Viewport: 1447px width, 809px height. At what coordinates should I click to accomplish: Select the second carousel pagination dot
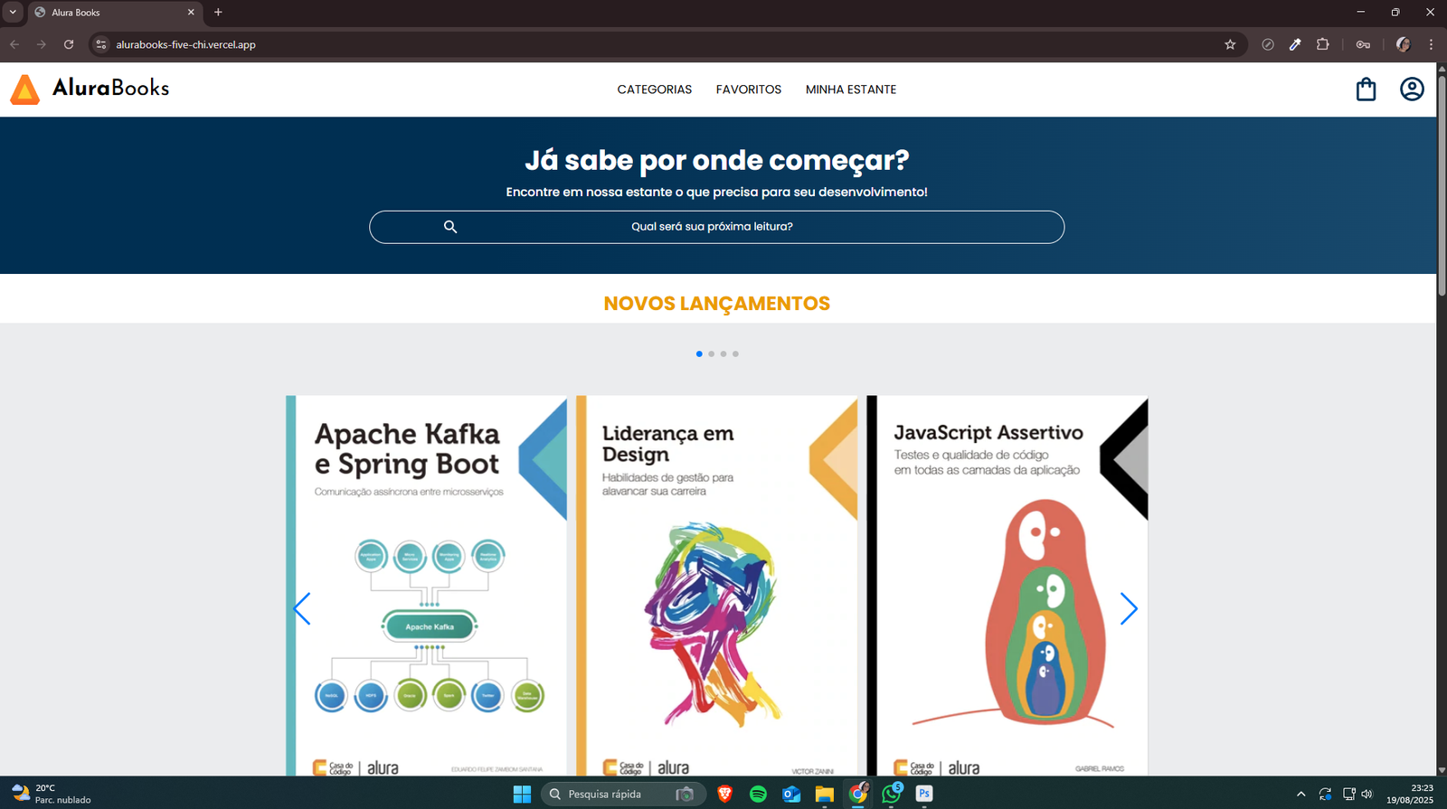pos(711,354)
